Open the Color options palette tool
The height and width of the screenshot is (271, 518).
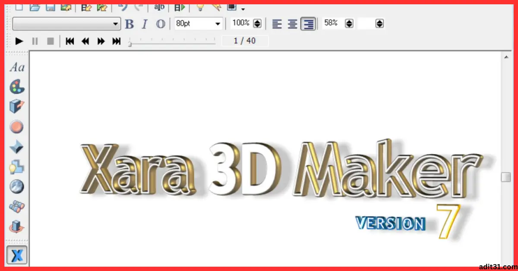(17, 87)
